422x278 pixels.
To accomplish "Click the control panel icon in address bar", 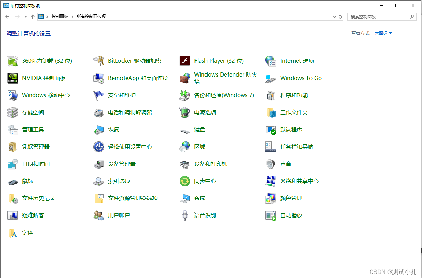I will [41, 16].
